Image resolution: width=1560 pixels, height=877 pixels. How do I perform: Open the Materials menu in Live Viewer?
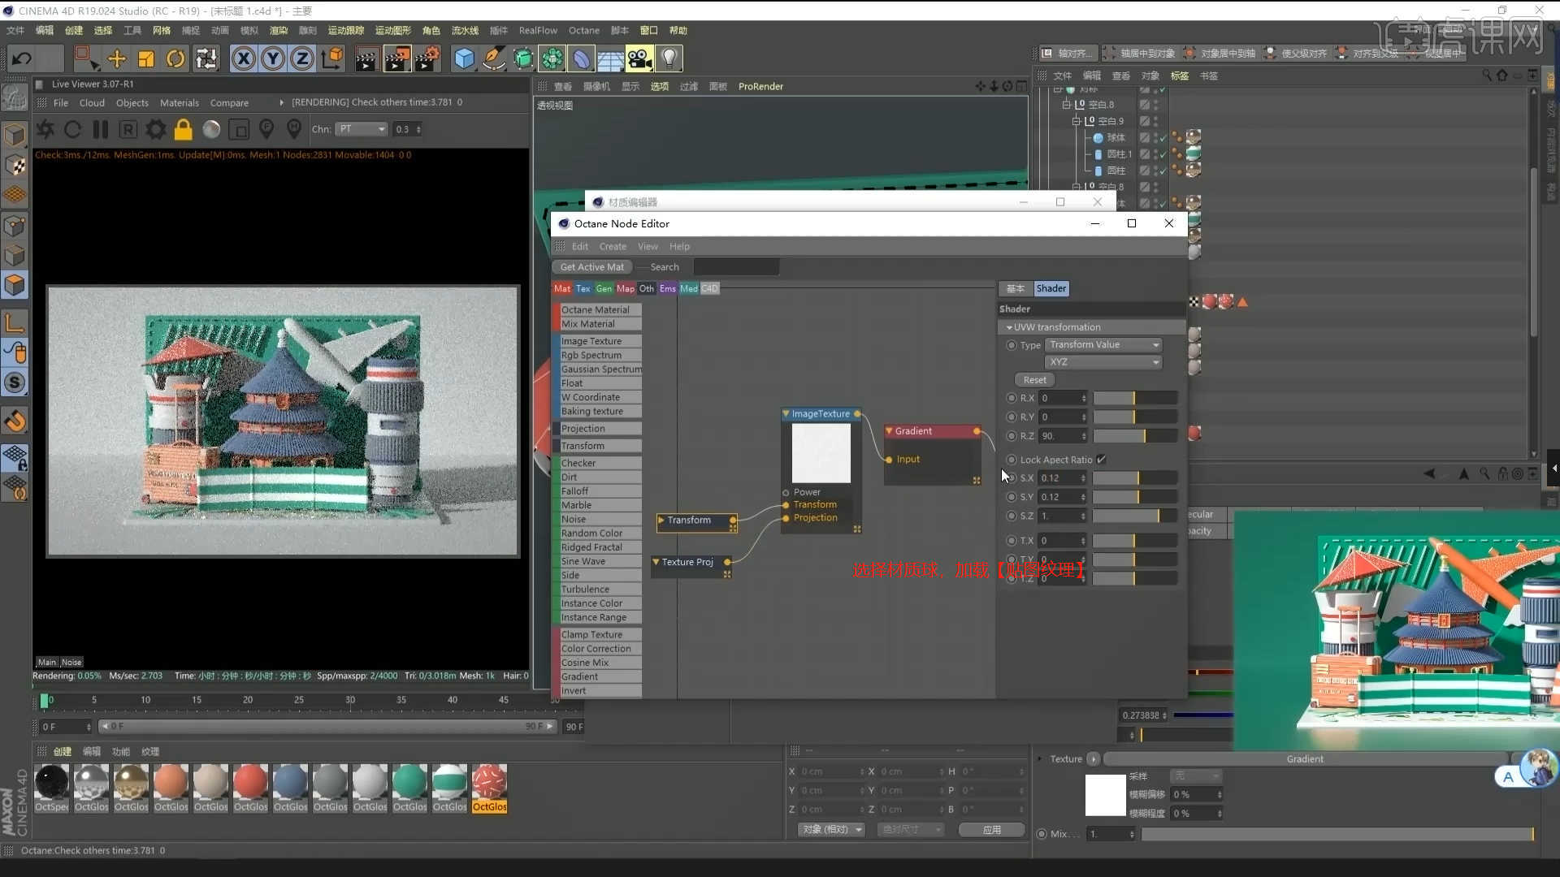point(179,103)
